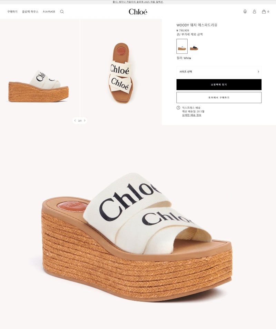Select the White color swatch
The width and height of the screenshot is (276, 329).
click(182, 46)
